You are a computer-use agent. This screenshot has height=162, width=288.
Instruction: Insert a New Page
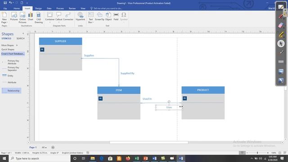click(4, 18)
